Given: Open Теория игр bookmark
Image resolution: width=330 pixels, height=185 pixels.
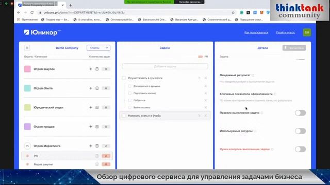Looking at the screenshot, I should [x=55, y=20].
